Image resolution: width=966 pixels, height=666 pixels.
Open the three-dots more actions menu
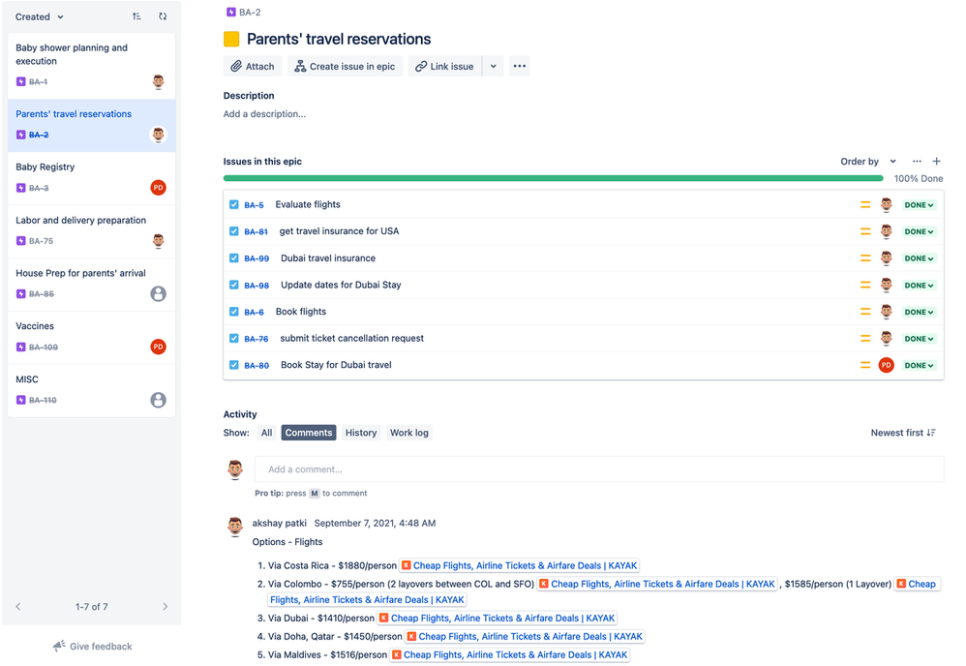(520, 67)
